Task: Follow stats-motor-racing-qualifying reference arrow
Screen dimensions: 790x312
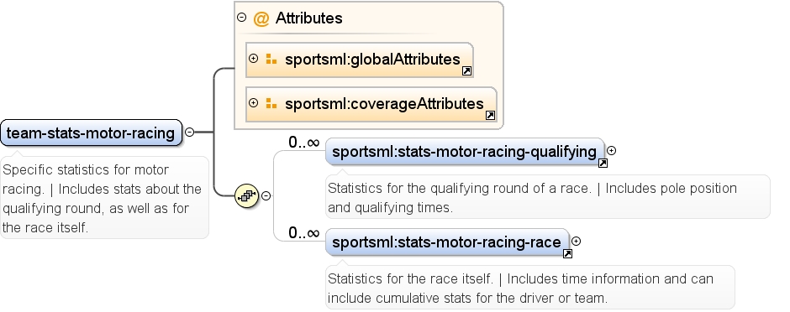Action: (602, 163)
